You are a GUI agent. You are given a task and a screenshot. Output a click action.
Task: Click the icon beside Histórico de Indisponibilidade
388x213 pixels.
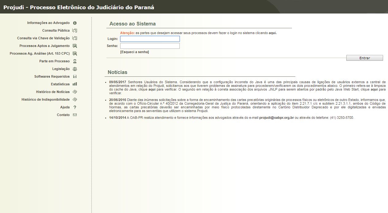75,99
